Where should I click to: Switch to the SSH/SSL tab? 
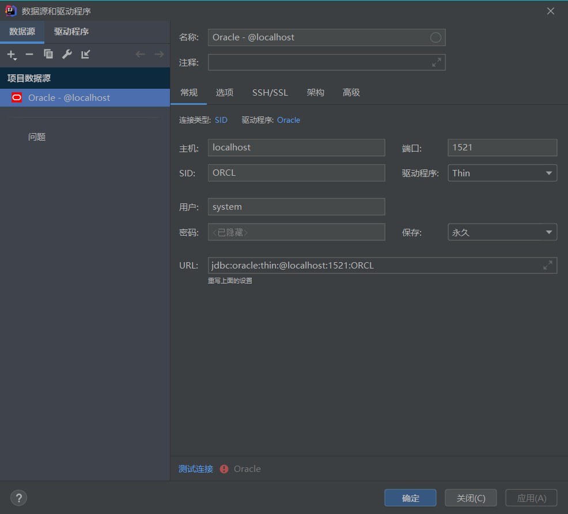point(270,92)
